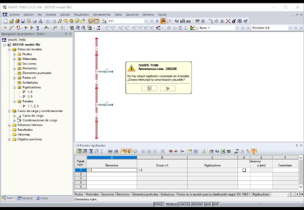The image size is (304, 210).
Task: Expand the Materiales tree node
Action: click(x=14, y=59)
